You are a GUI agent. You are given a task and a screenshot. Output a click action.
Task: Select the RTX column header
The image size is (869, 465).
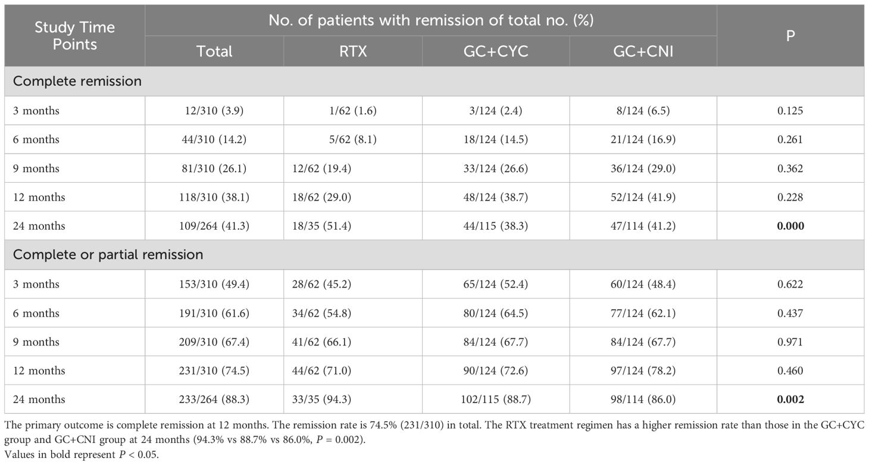tap(352, 52)
